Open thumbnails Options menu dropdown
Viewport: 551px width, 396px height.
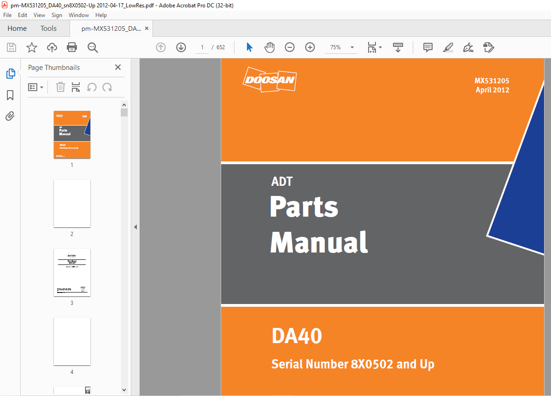(x=35, y=87)
